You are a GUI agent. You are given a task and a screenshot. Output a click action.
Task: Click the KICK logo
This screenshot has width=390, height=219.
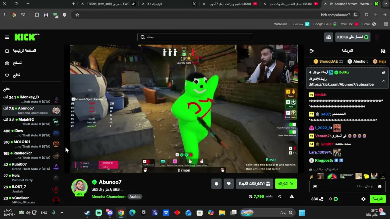[x=27, y=37]
